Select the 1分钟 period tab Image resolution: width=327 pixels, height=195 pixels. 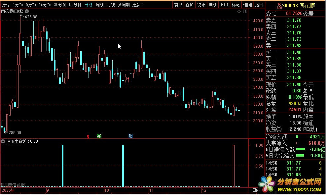(18, 5)
